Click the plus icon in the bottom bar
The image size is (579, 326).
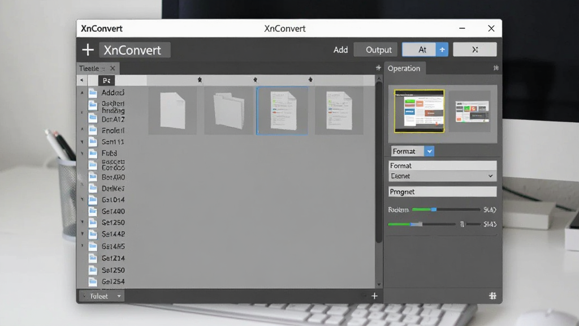click(x=374, y=296)
